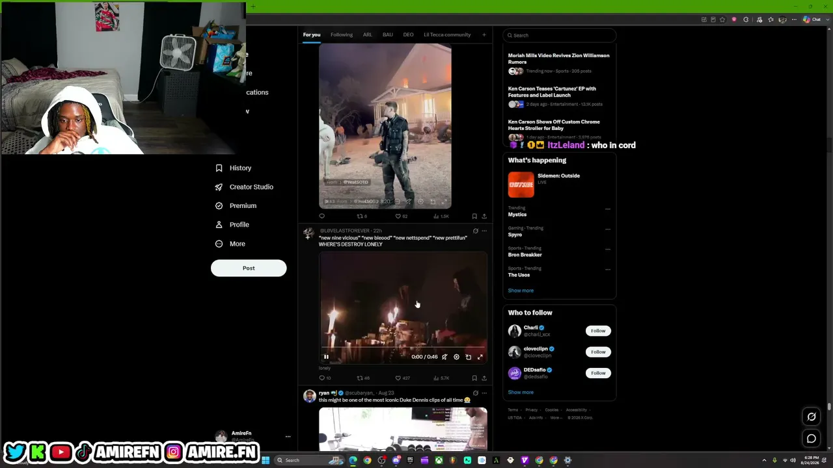Expand the Copilot Chat dropdown arrow

click(826, 19)
